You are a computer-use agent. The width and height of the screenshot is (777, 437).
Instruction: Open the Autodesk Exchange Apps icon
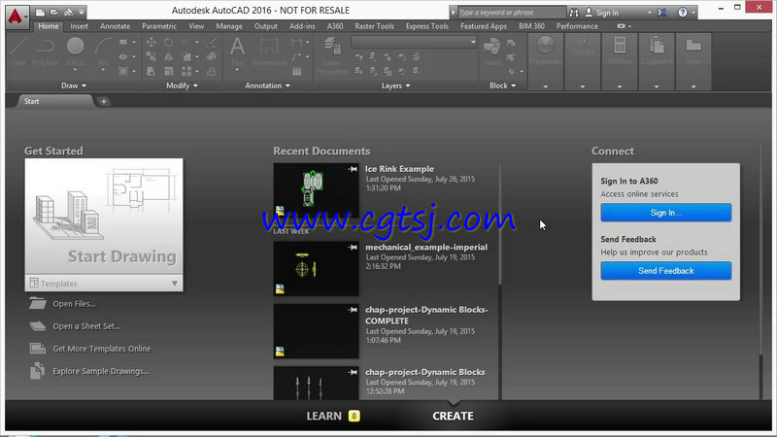[661, 13]
